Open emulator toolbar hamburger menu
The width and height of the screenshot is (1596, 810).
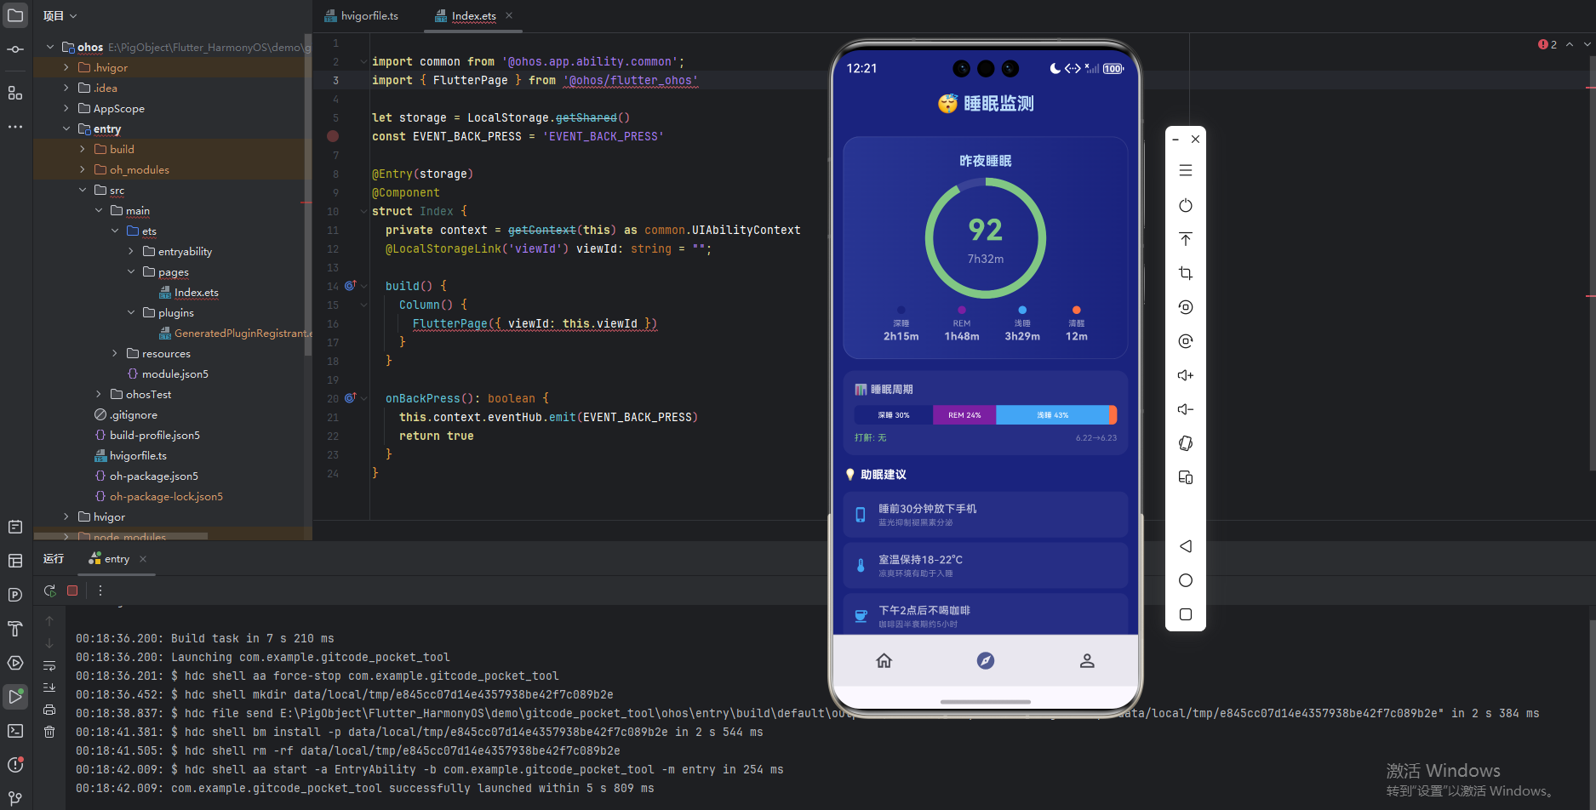[x=1186, y=170]
